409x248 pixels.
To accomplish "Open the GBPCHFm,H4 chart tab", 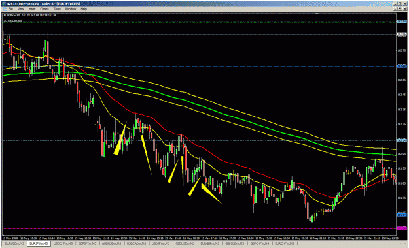I will [x=260, y=243].
